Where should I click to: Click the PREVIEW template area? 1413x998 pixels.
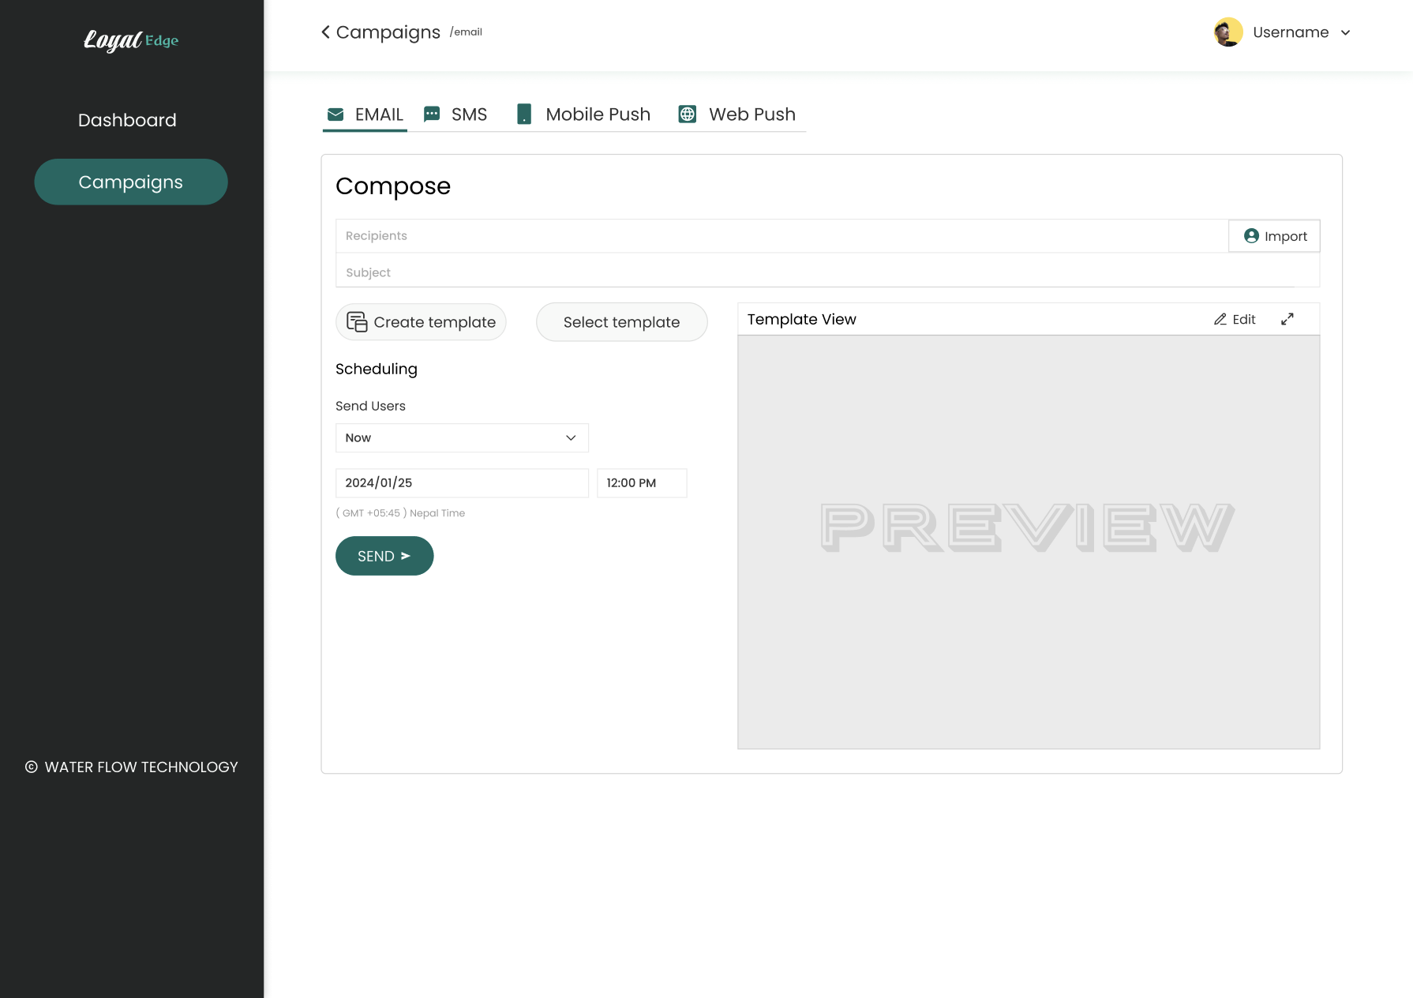[x=1029, y=542]
